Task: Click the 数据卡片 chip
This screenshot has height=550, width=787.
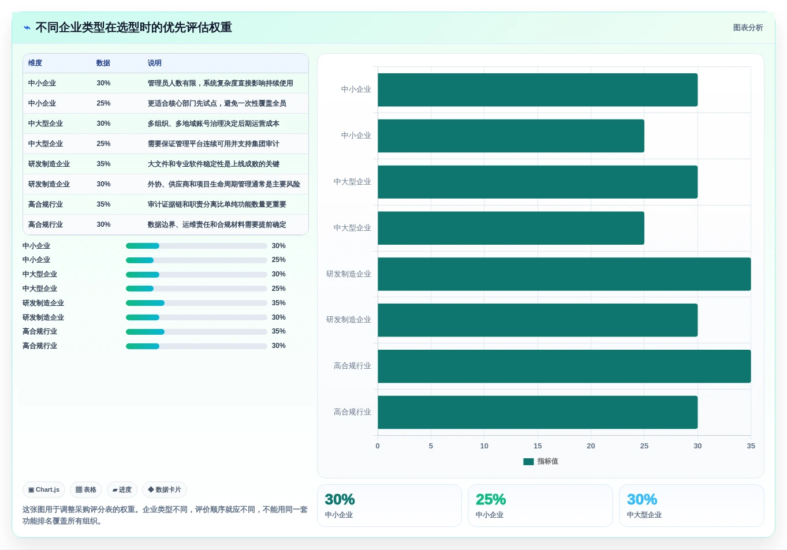Action: [165, 490]
